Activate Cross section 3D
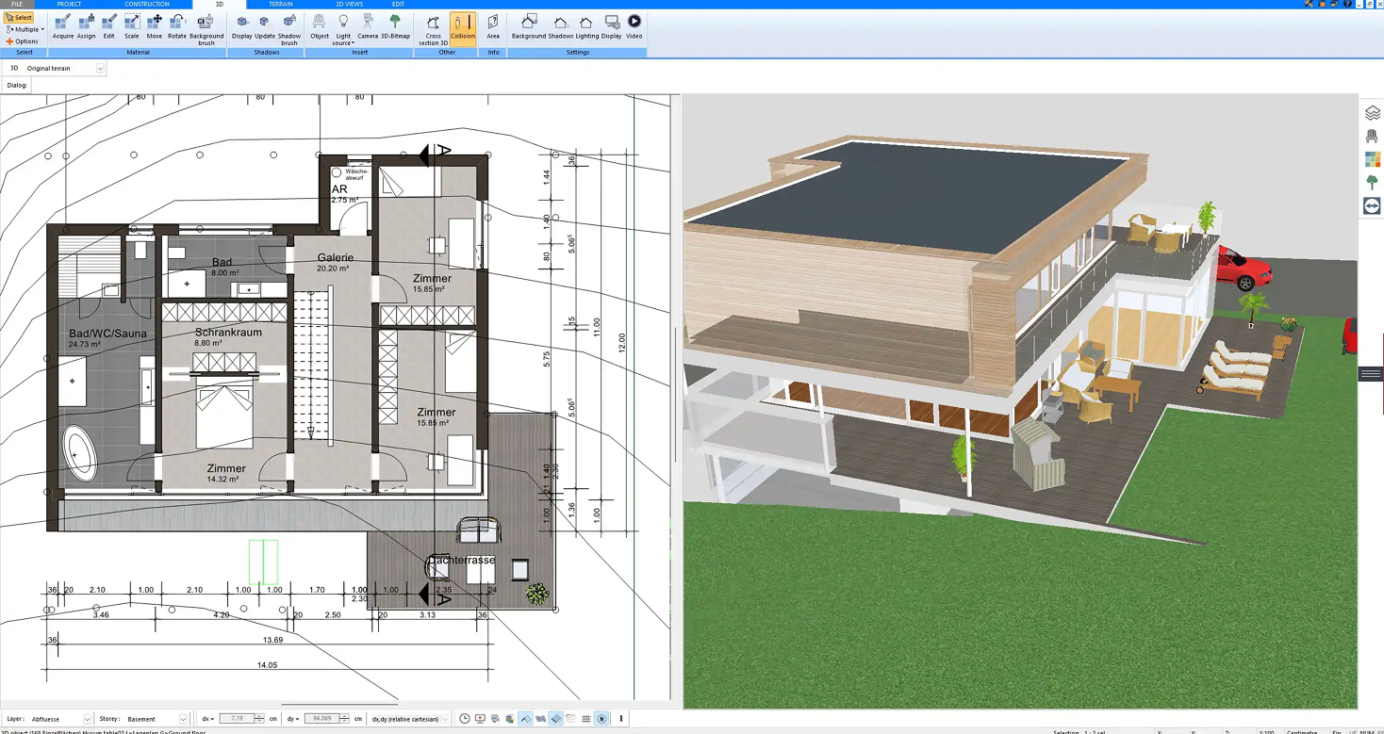The height and width of the screenshot is (734, 1384). tap(433, 29)
